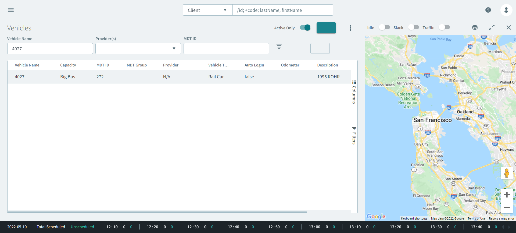Open the map layers icon
Viewport: 516px width, 233px height.
pyautogui.click(x=475, y=27)
